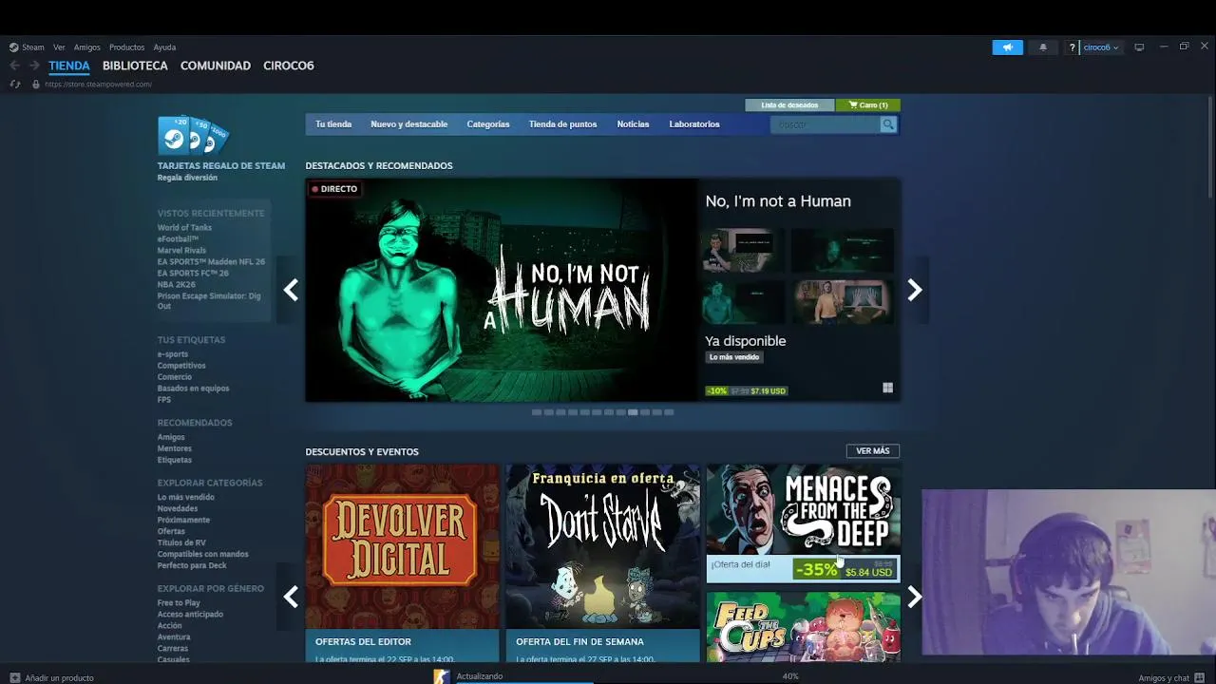Screen dimensions: 1216x684
Task: Open the Noticias store link
Action: (633, 124)
